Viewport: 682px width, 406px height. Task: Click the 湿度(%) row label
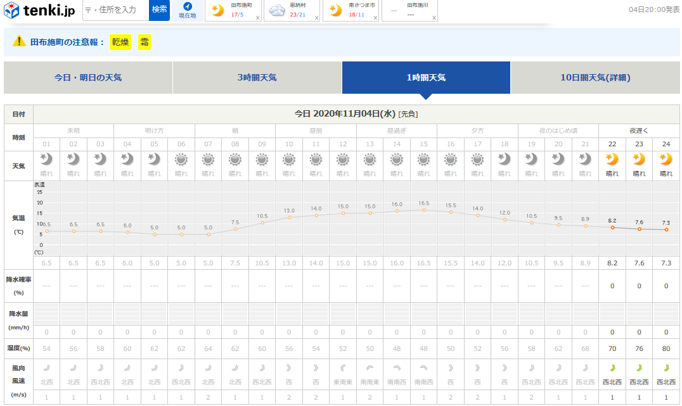click(19, 348)
